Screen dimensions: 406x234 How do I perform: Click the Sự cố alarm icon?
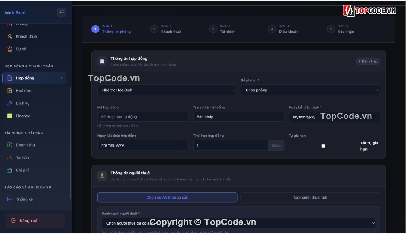(x=9, y=49)
